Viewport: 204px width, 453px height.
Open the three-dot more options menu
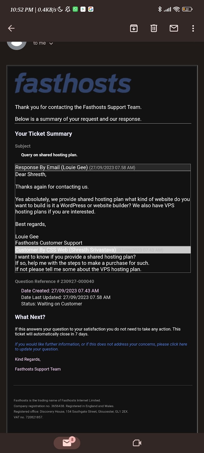(193, 28)
